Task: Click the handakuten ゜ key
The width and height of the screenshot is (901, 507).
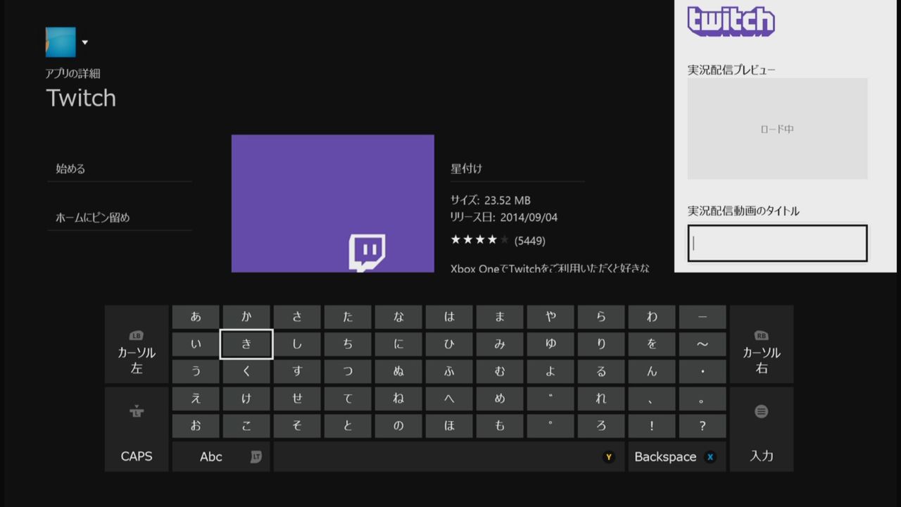Action: (x=550, y=426)
